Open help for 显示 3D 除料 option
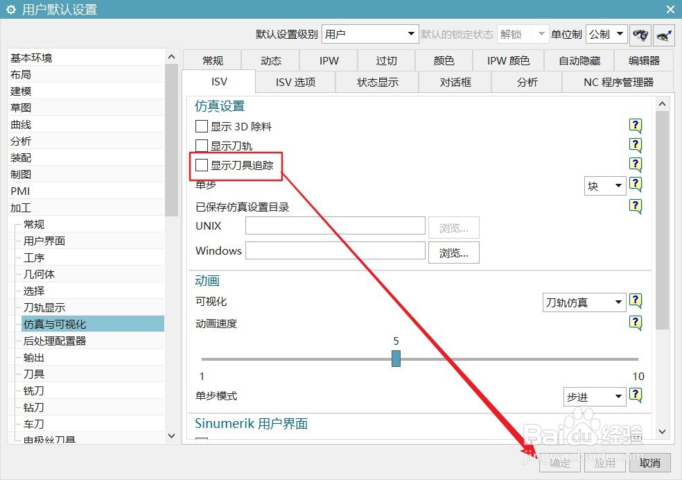 [636, 126]
